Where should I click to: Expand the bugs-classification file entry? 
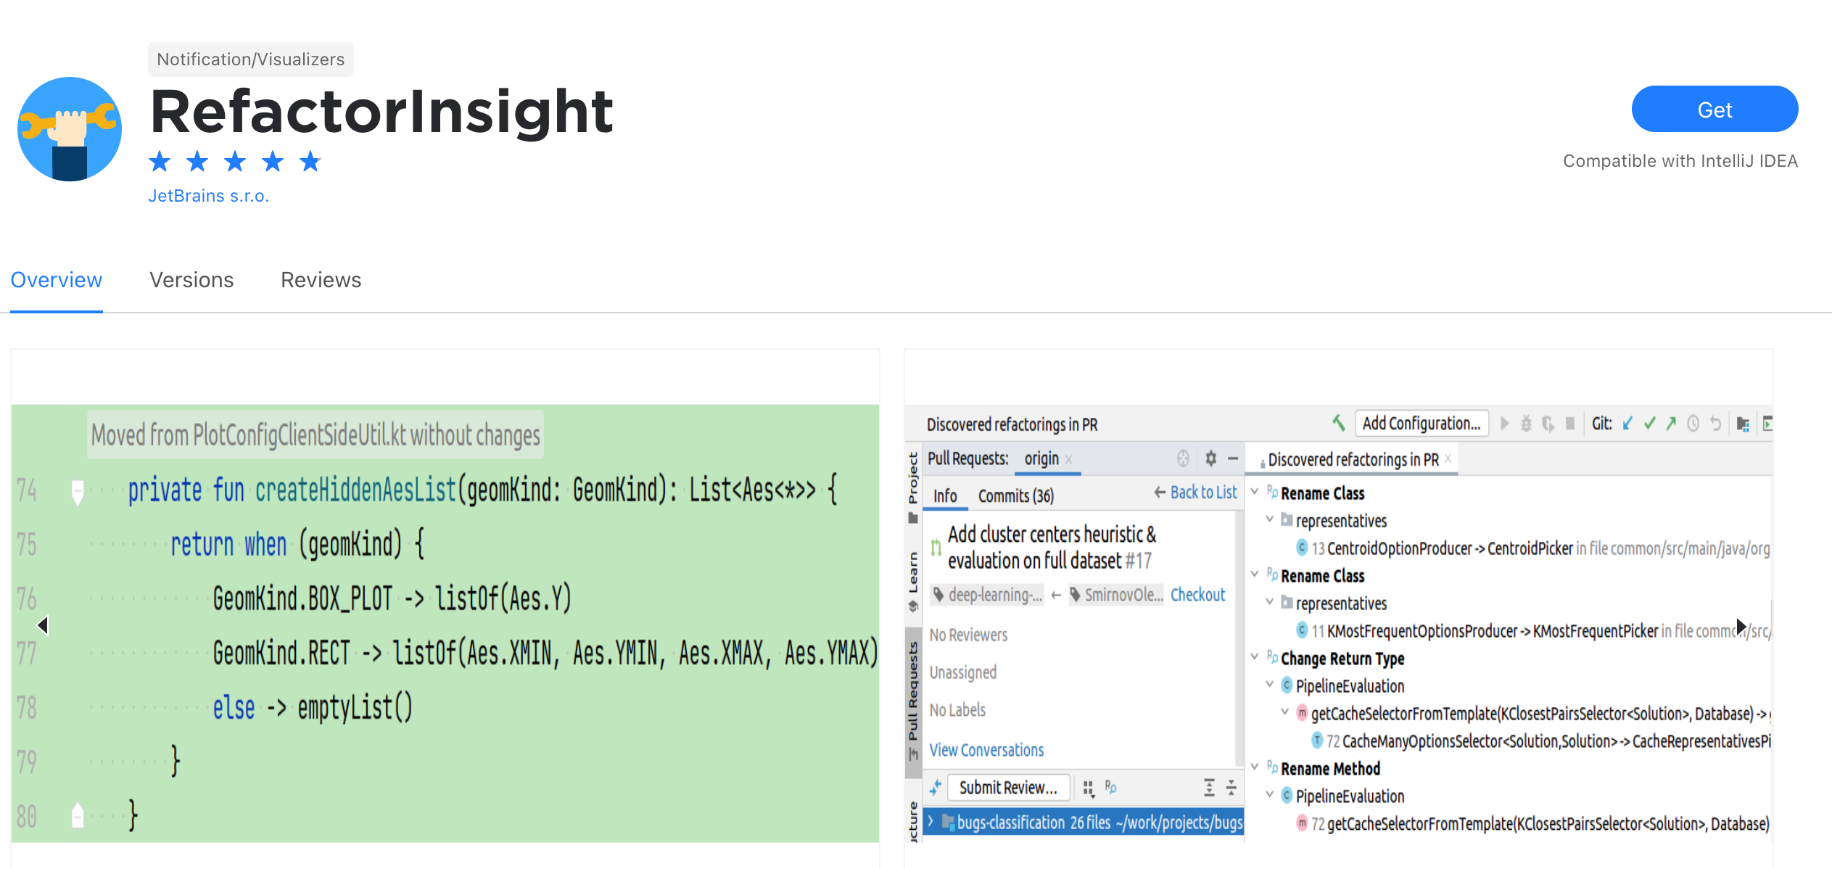pos(931,822)
